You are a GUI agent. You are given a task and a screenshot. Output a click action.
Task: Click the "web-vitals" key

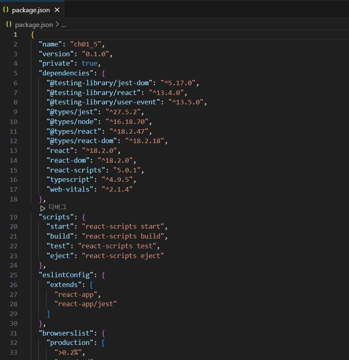[70, 190]
